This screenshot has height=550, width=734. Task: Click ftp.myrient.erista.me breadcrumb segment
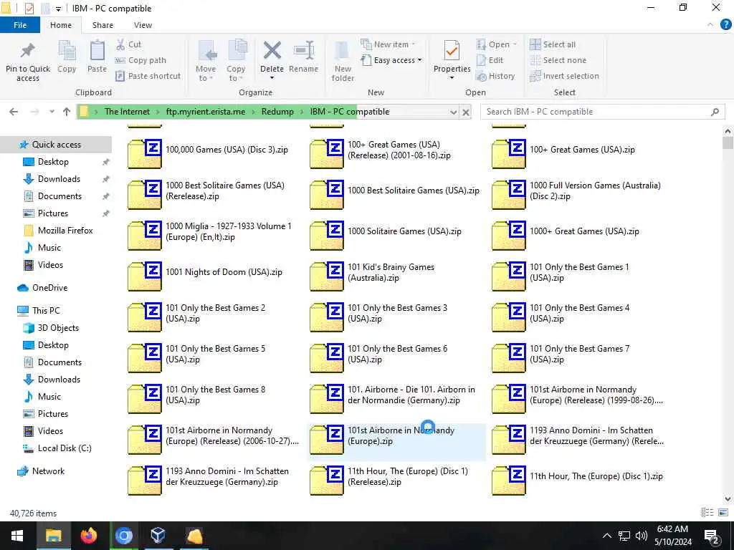pyautogui.click(x=206, y=112)
